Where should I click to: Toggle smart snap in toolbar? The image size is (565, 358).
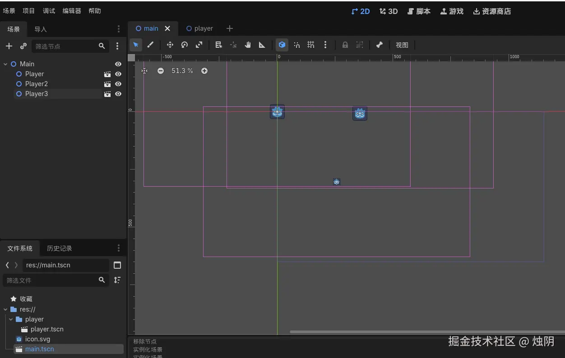296,45
